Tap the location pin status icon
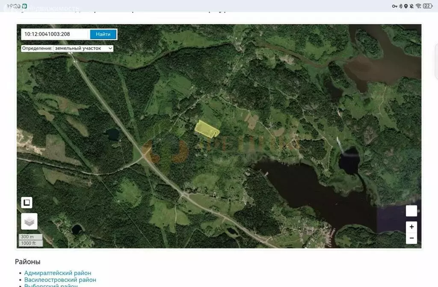438x287 pixels. click(x=406, y=6)
